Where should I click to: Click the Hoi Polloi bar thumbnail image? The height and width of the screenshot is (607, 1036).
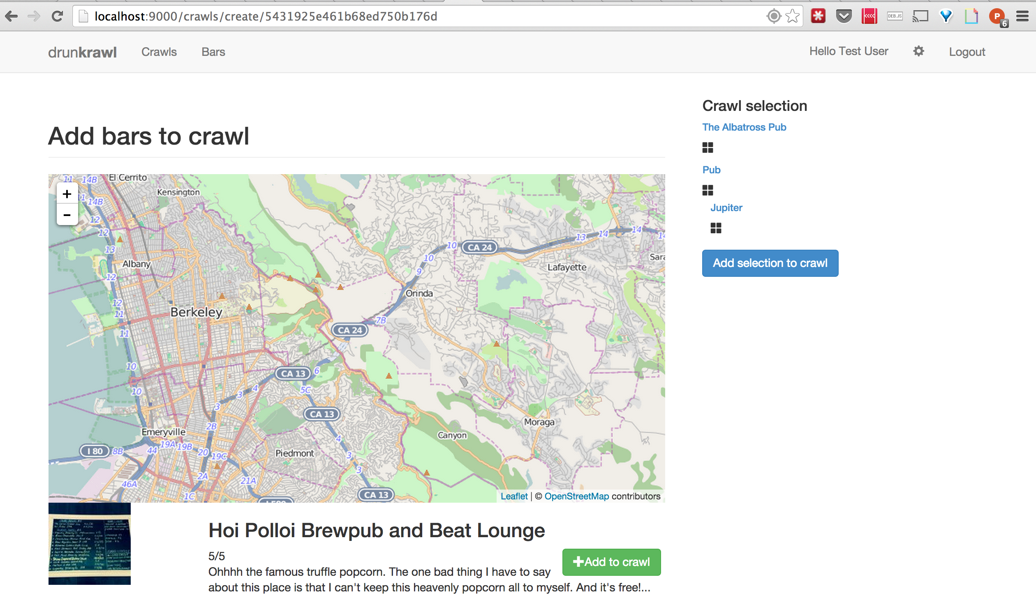[90, 543]
